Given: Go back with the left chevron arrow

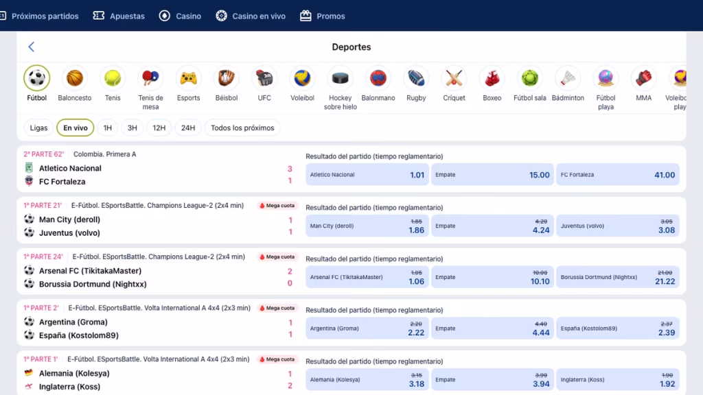Looking at the screenshot, I should pos(32,47).
